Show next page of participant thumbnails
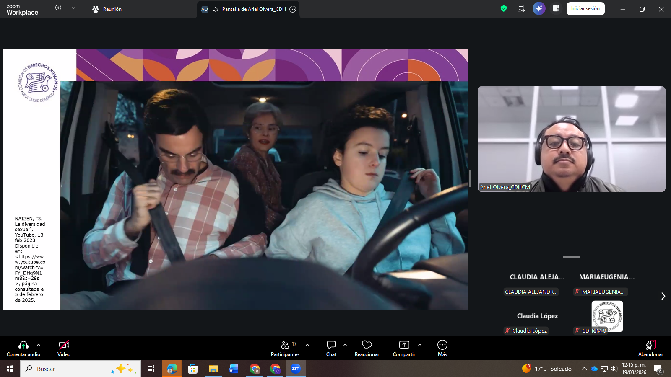The height and width of the screenshot is (377, 671). tap(663, 296)
